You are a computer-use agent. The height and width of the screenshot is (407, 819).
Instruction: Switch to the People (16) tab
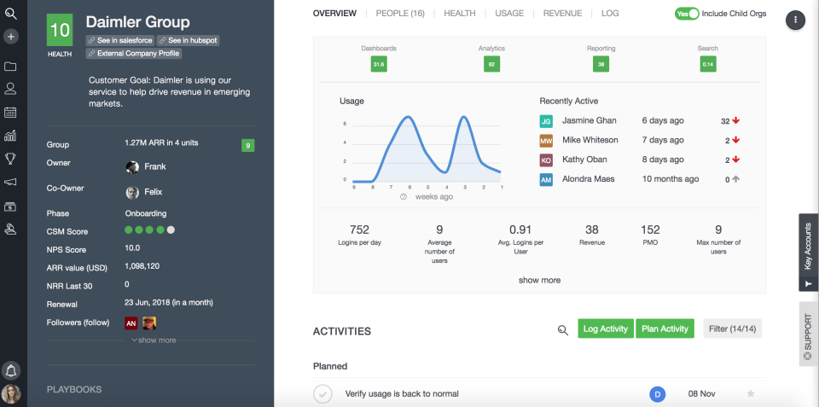coord(400,14)
